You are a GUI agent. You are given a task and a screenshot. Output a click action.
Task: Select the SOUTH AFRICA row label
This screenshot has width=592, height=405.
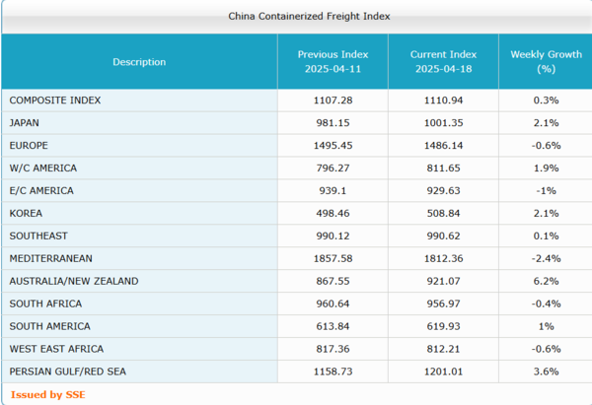click(x=45, y=304)
